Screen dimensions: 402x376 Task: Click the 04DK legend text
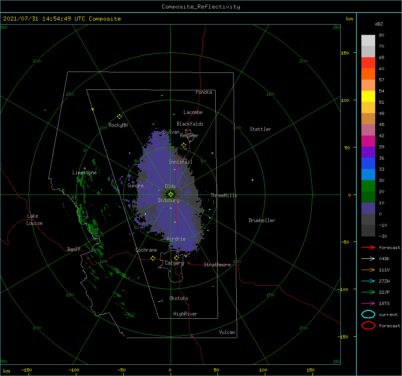tap(384, 259)
